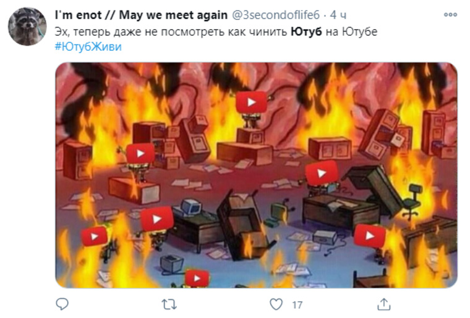
Task: Click the bold word Ютуб in tweet text
Action: [306, 31]
